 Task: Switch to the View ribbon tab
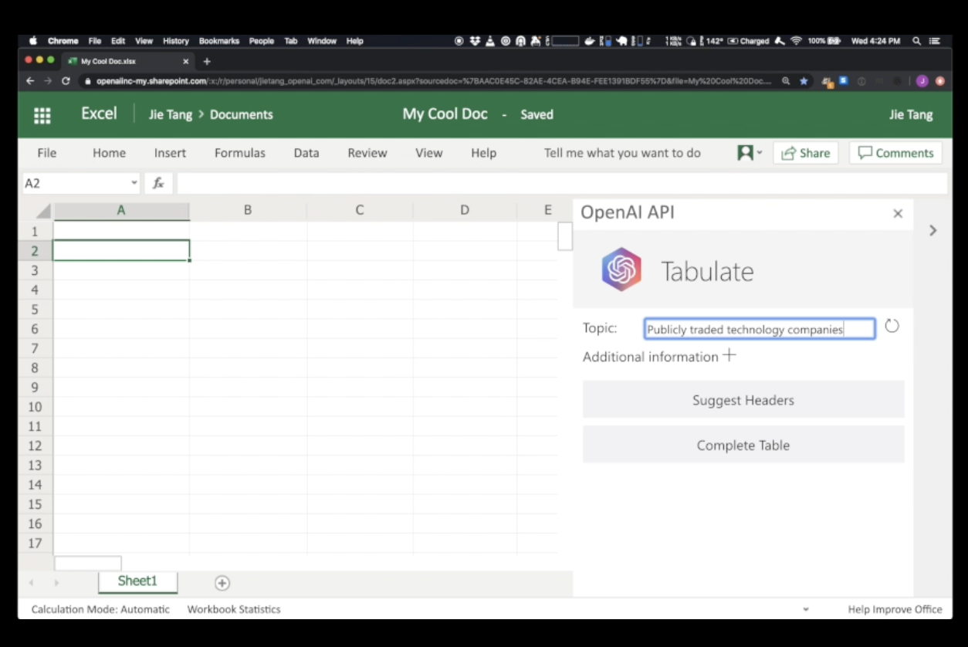429,153
